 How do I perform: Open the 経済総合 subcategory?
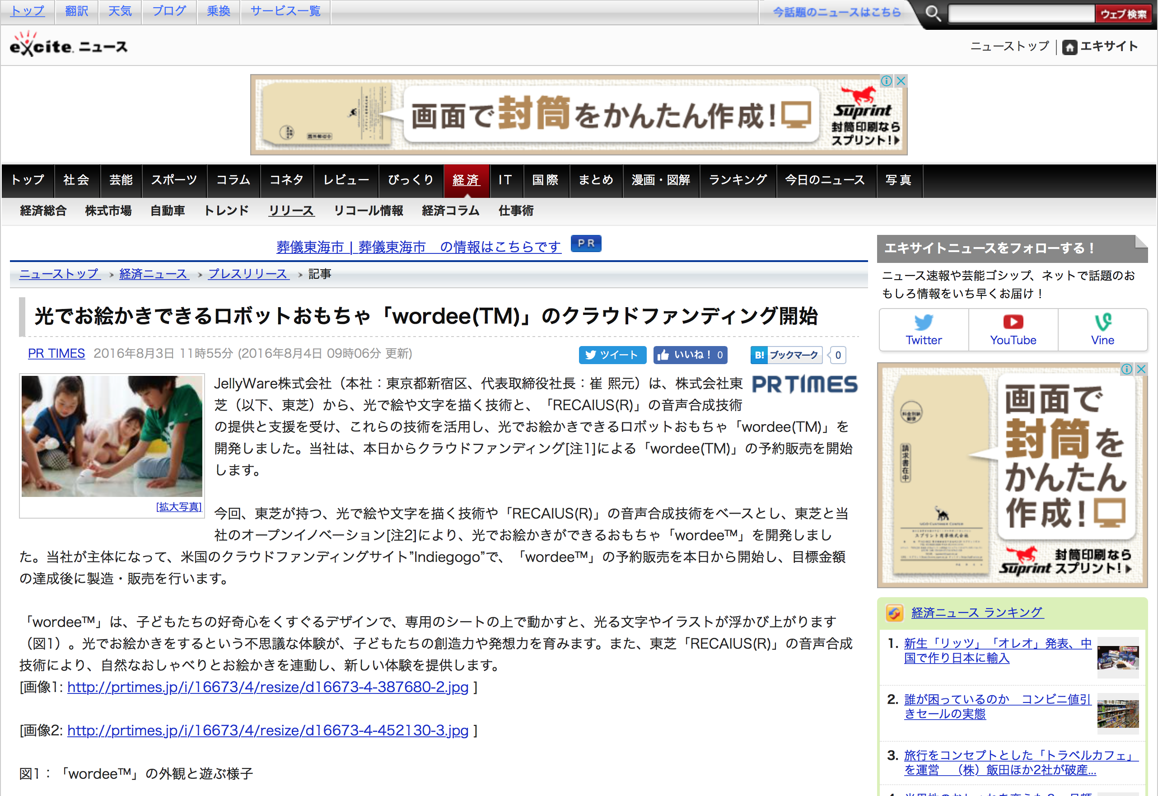coord(43,211)
